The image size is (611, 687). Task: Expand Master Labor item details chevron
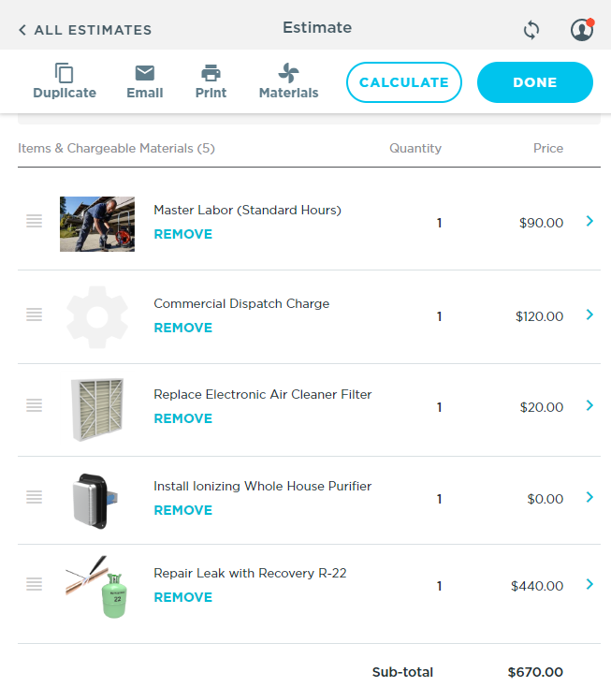click(589, 221)
